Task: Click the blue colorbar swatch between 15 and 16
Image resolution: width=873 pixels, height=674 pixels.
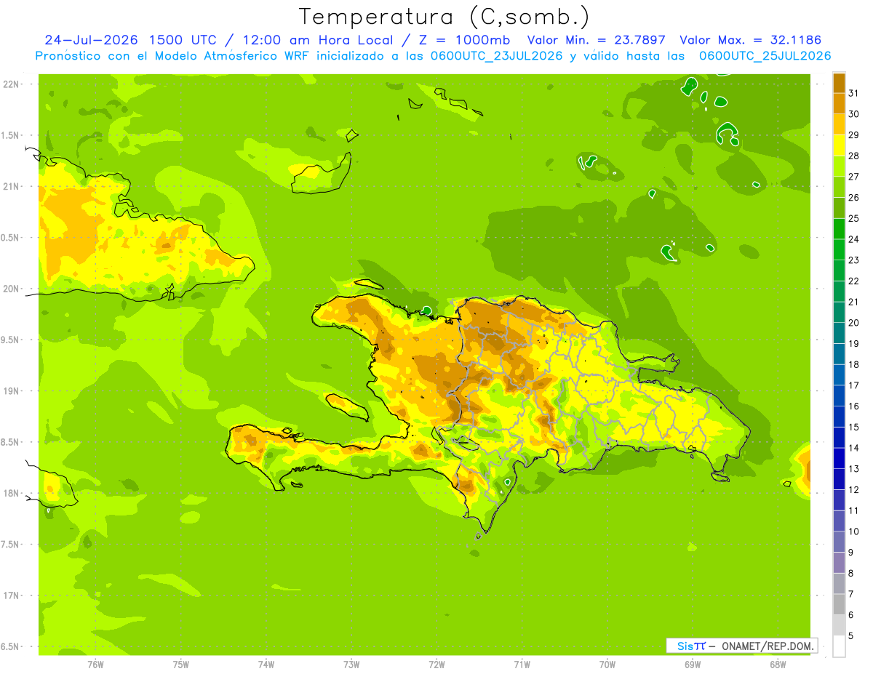Action: pos(839,417)
